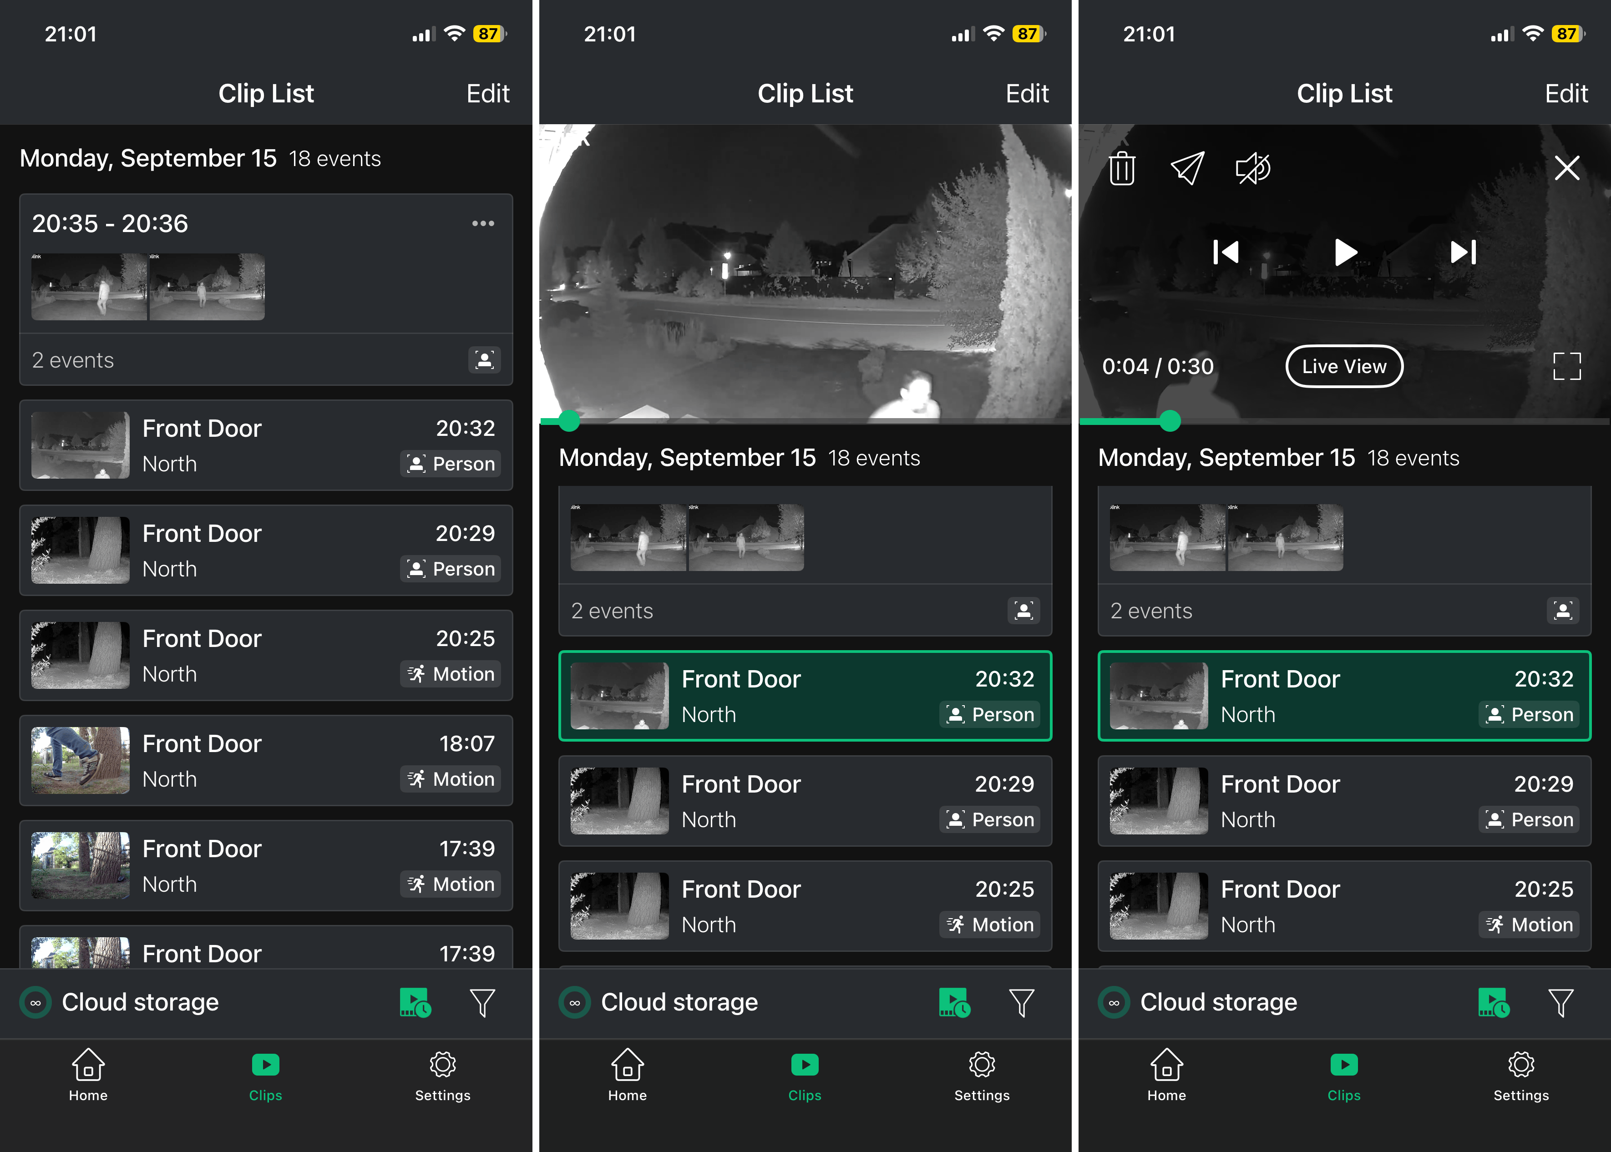1611x1152 pixels.
Task: Open Cloud storage label on the right screen
Action: [x=1219, y=1002]
